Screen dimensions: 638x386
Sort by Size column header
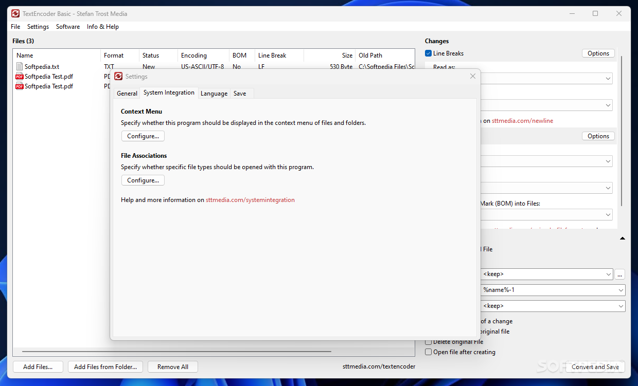329,56
